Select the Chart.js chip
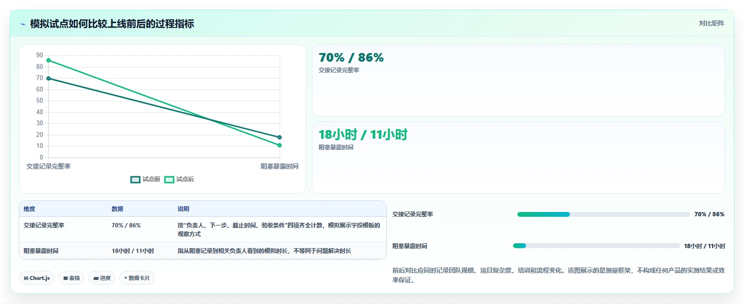Screen dimensions: 744x304 click(37, 278)
